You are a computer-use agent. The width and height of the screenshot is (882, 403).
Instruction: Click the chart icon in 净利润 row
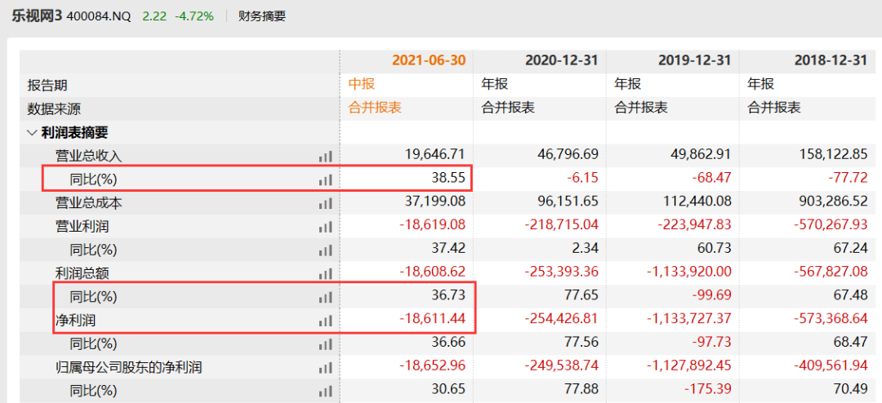[325, 321]
